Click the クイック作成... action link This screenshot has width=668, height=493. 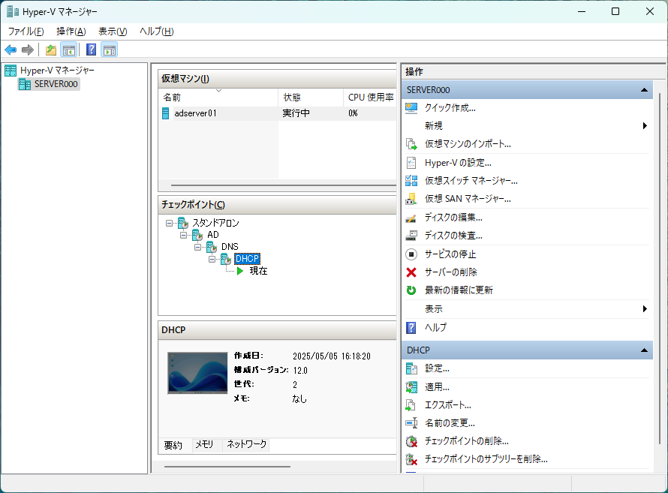point(450,108)
